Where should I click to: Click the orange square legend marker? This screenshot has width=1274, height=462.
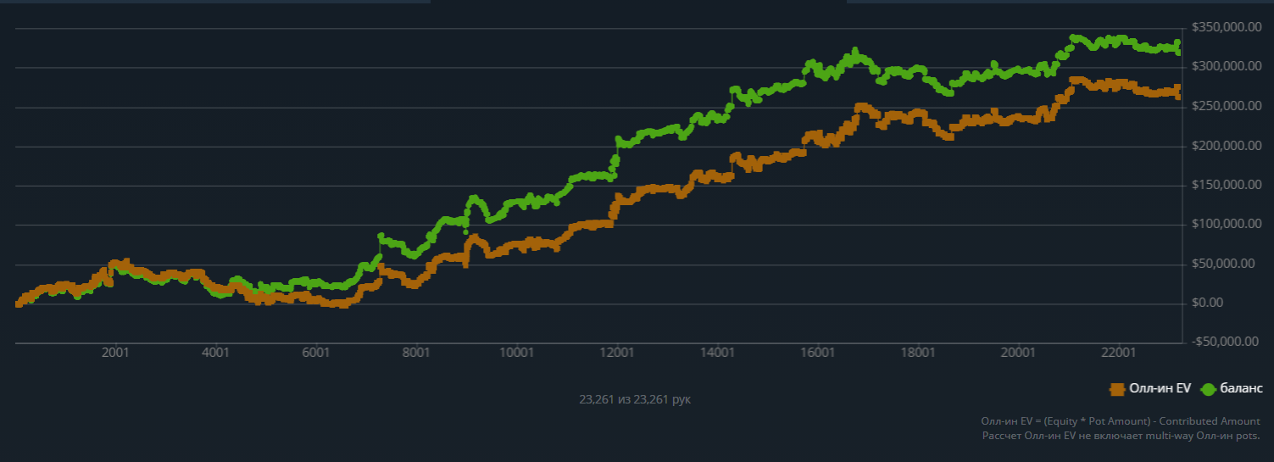pyautogui.click(x=1117, y=389)
